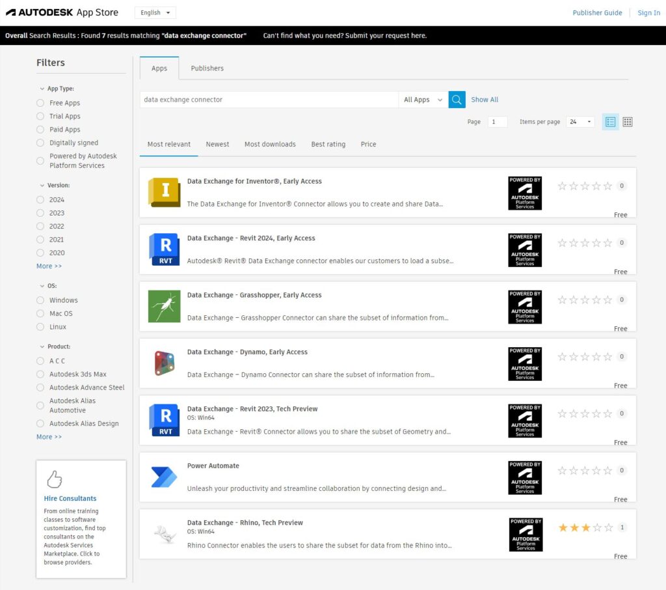
Task: Open the Grasshopper green app icon
Action: [x=165, y=306]
